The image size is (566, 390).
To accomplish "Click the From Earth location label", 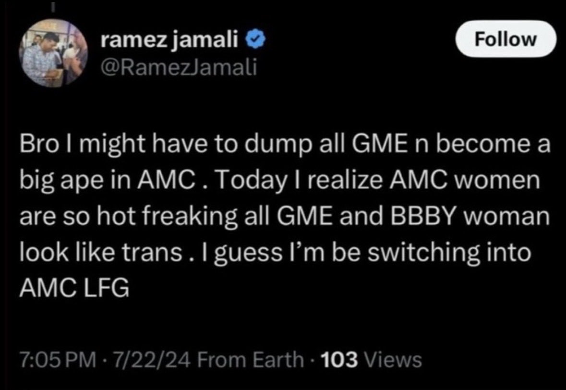I will coord(251,360).
